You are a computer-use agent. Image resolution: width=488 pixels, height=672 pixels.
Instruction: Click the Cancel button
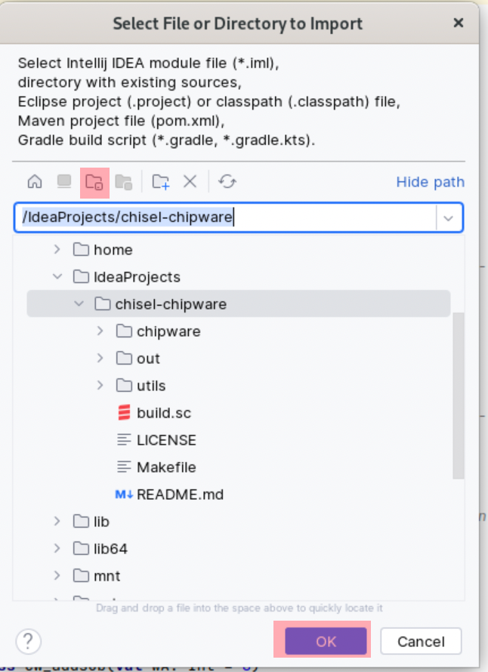pyautogui.click(x=421, y=642)
